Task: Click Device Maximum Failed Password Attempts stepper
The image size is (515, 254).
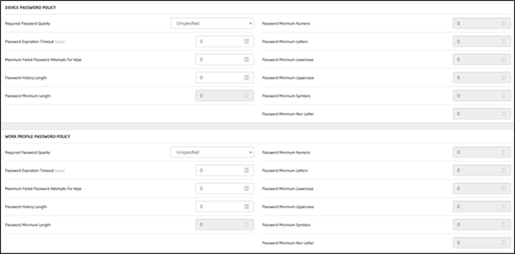Action: tap(247, 60)
